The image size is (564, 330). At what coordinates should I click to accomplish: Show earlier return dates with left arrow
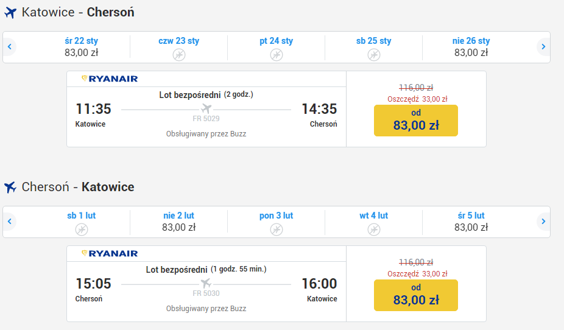click(10, 222)
